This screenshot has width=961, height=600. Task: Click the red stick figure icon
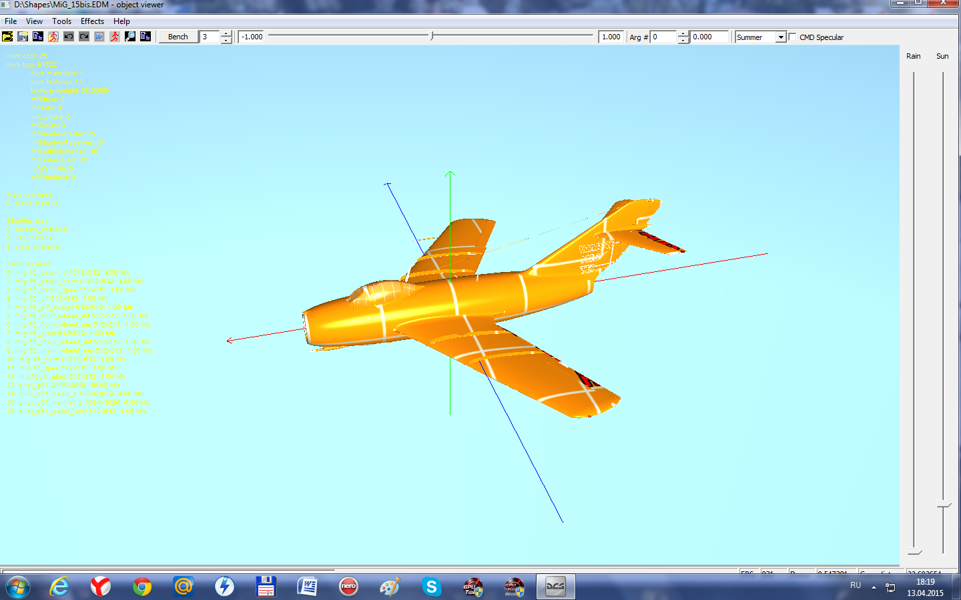(115, 37)
